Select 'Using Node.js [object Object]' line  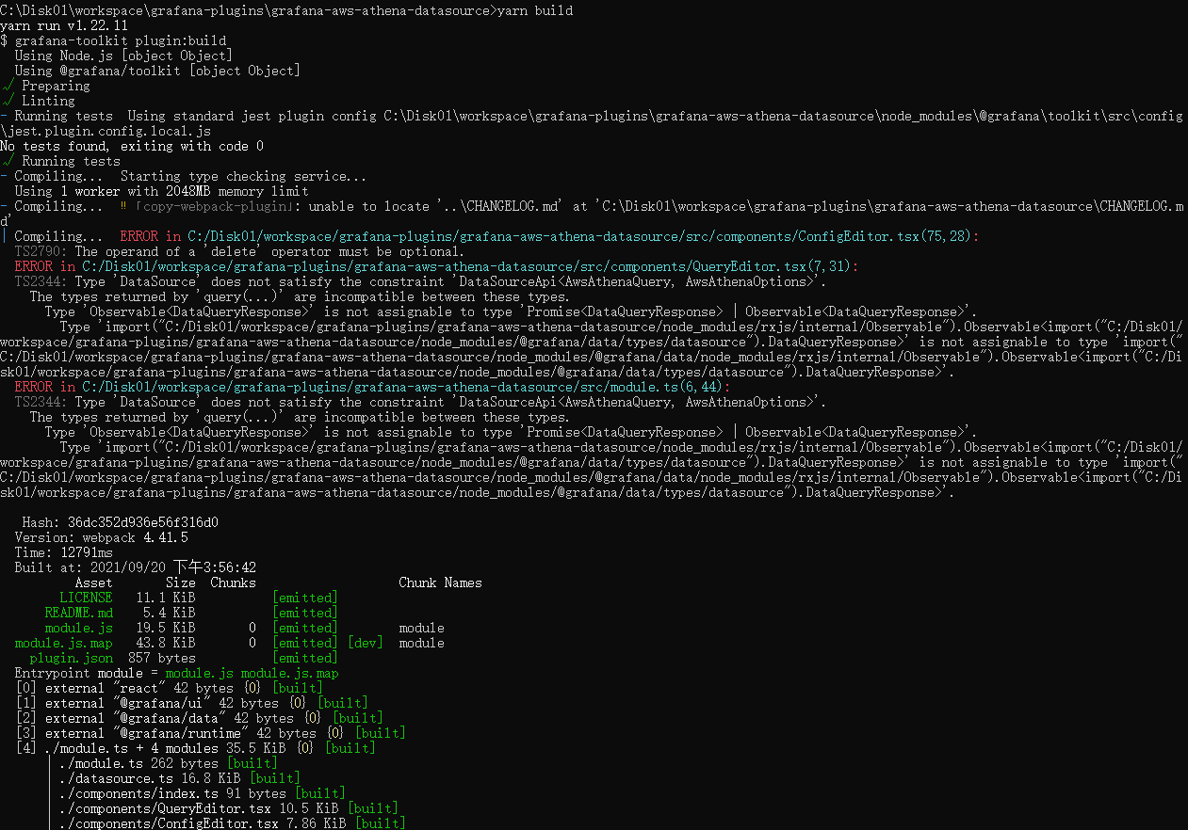pyautogui.click(x=123, y=56)
